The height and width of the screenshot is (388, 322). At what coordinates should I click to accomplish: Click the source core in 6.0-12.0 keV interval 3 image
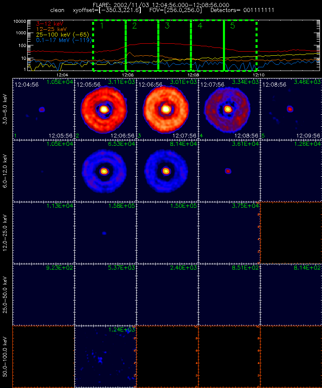(166, 171)
